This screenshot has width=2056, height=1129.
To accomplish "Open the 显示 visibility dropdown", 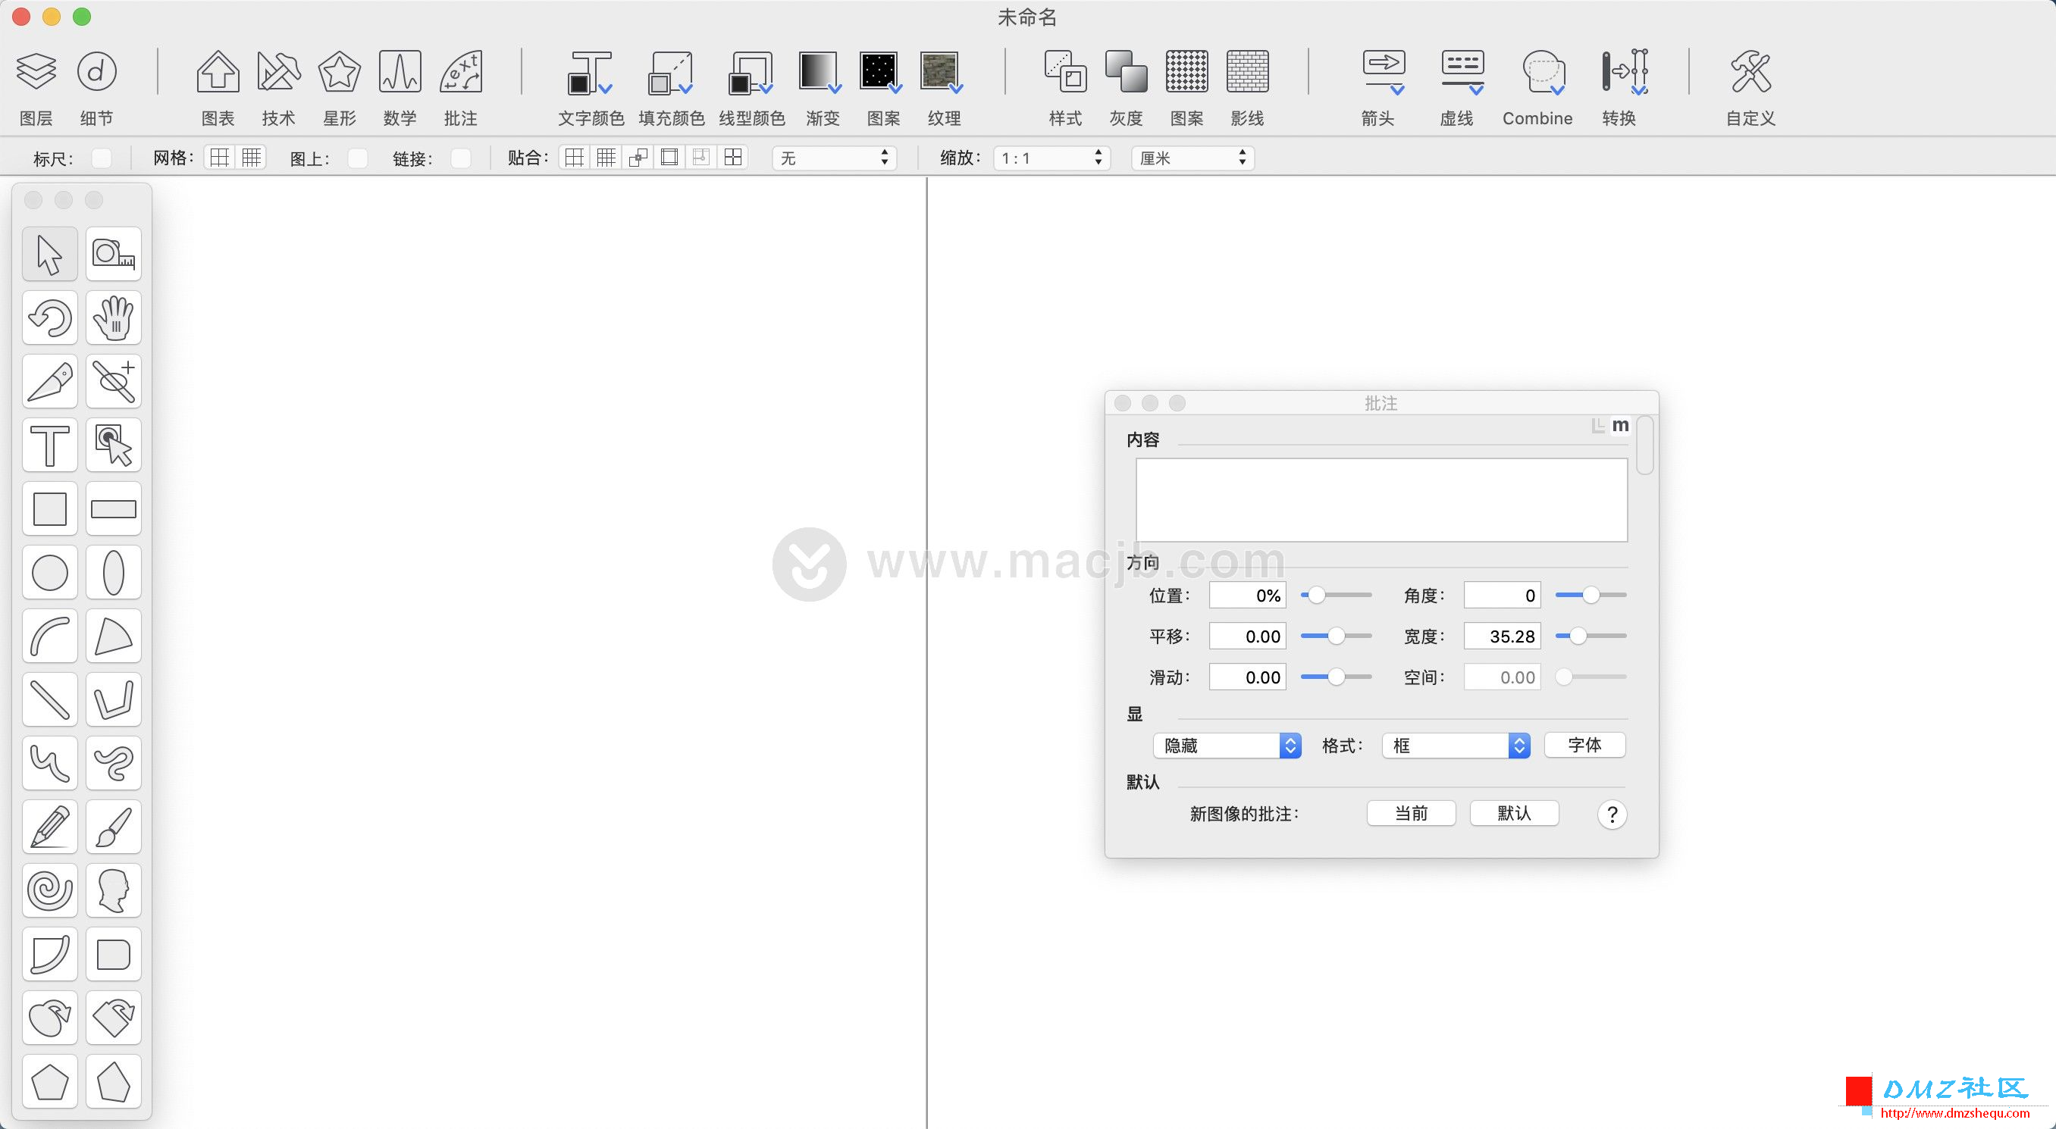I will click(1223, 744).
